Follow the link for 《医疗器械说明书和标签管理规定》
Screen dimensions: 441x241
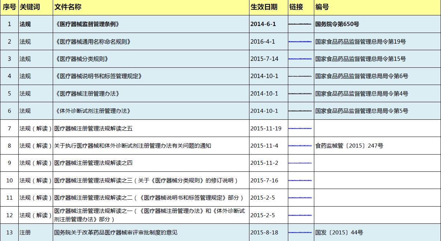tap(300, 76)
